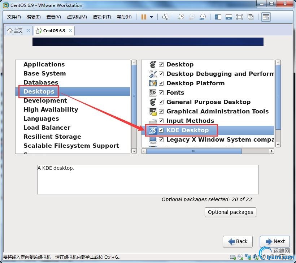
Task: Click the General Purpose Desktop foot icon
Action: pyautogui.click(x=153, y=102)
